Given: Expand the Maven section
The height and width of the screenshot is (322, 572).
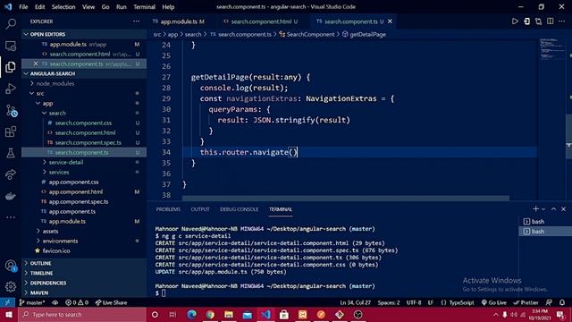Looking at the screenshot, I should point(39,292).
